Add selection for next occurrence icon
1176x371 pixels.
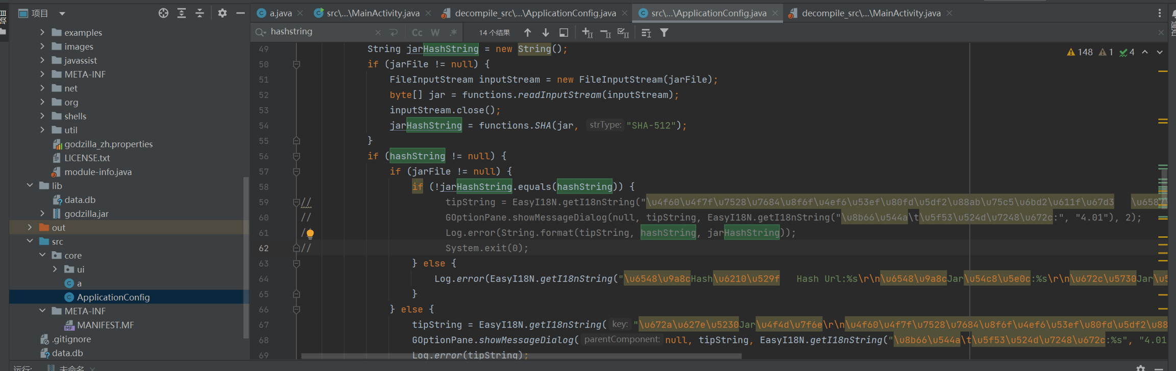click(587, 33)
